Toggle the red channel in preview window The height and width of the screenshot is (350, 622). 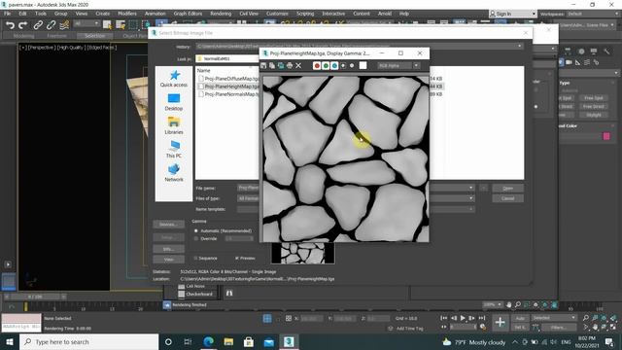click(317, 65)
